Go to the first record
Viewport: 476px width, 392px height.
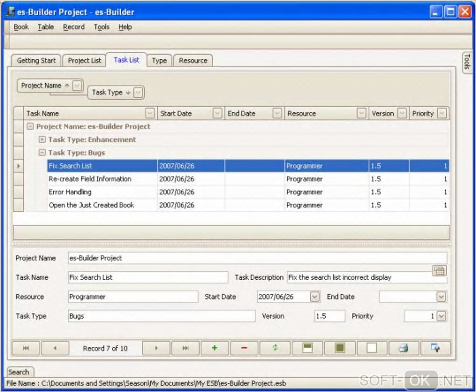coord(26,348)
